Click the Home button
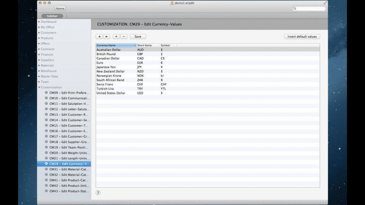This screenshot has width=365, height=205. coord(60,8)
